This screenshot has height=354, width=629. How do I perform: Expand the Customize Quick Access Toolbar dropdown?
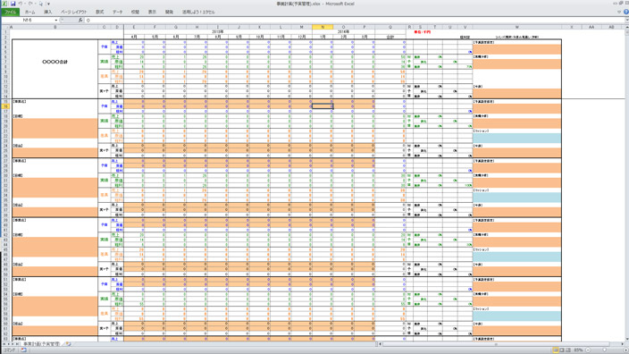[x=48, y=4]
